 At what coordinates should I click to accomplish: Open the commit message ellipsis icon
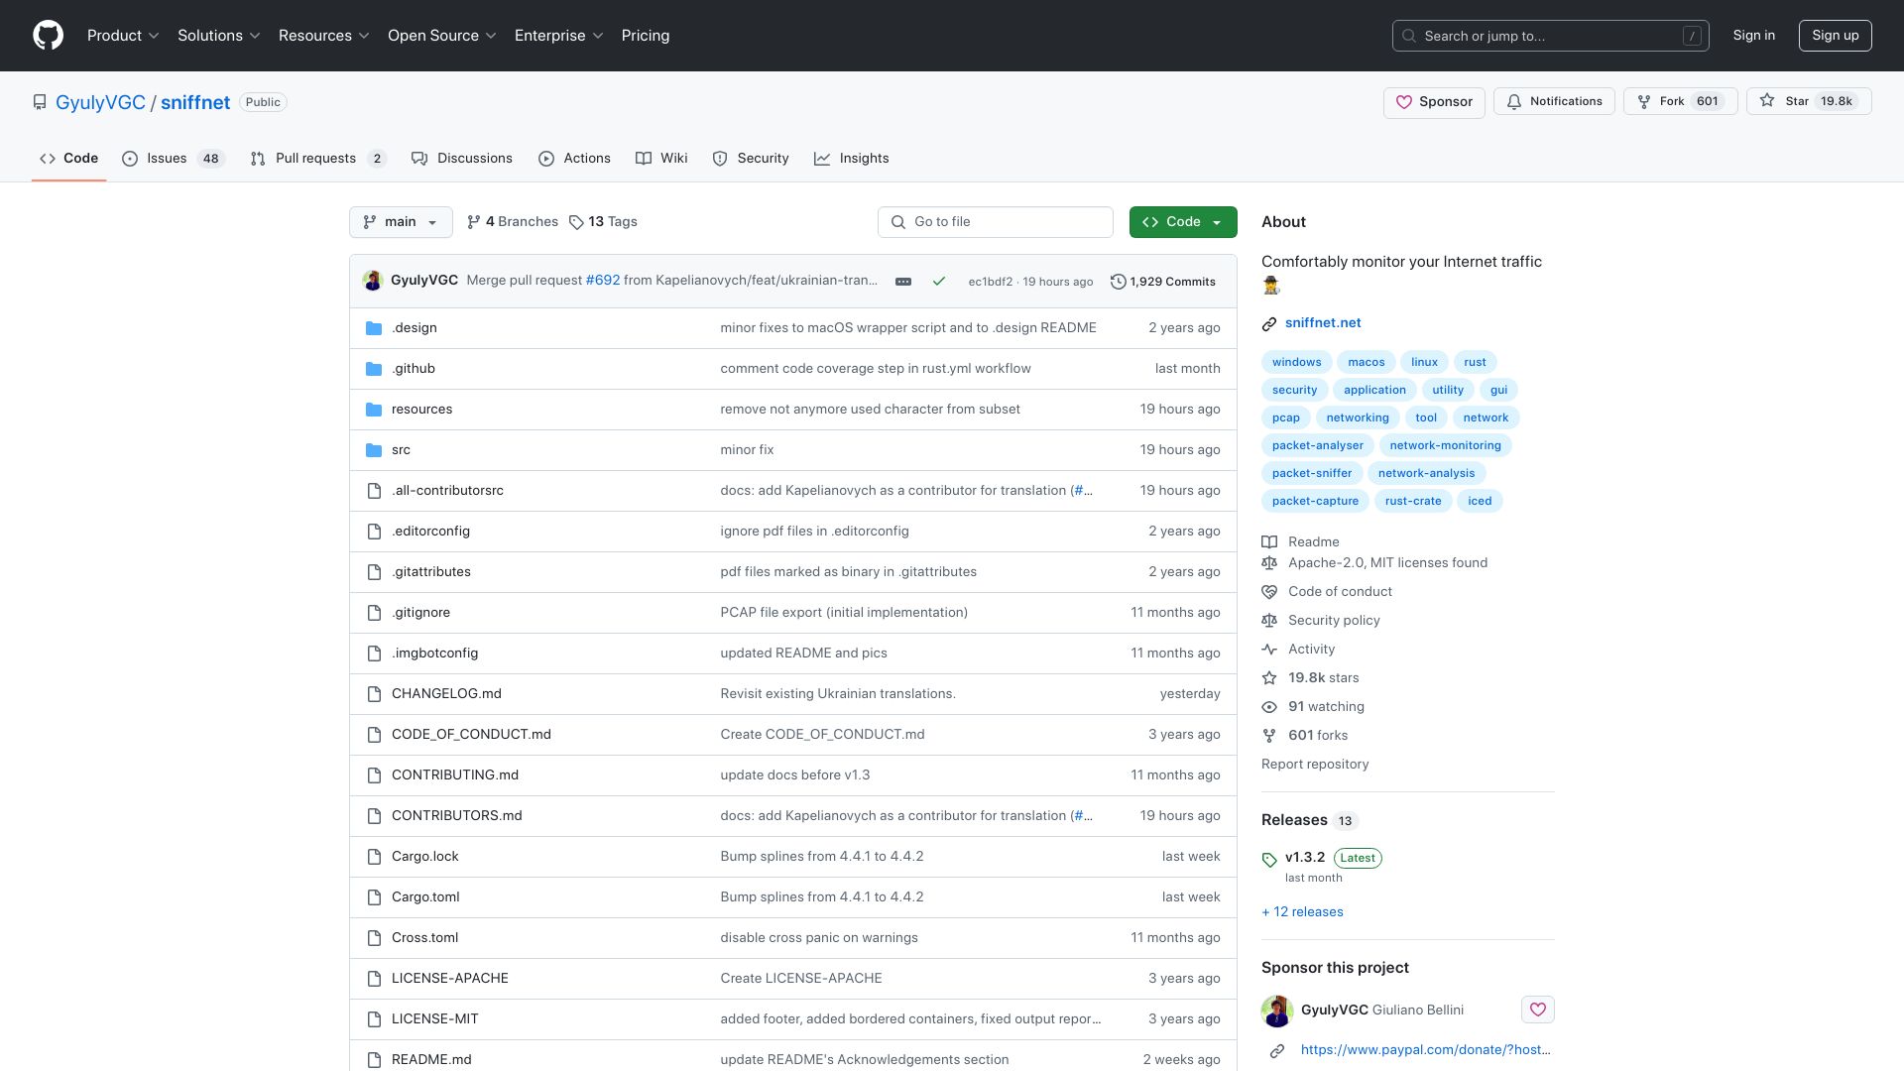pos(903,282)
